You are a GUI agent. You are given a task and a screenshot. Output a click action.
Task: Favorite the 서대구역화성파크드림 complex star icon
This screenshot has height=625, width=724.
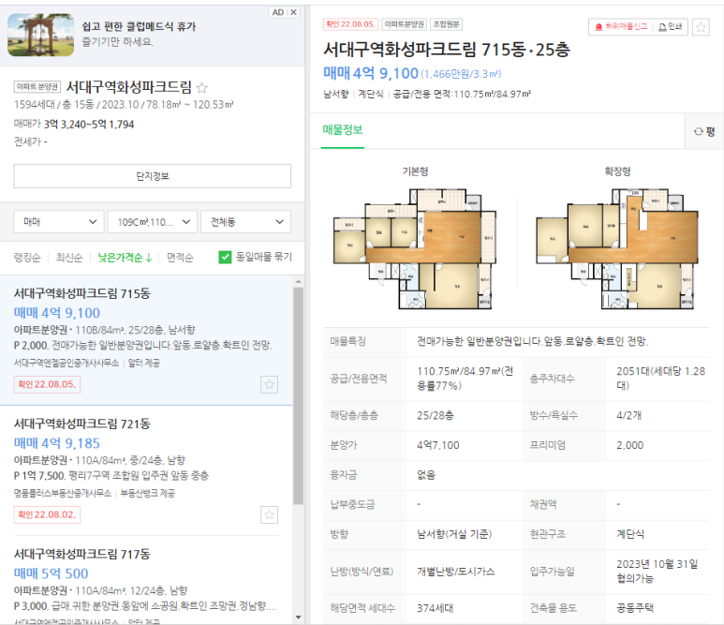point(201,87)
